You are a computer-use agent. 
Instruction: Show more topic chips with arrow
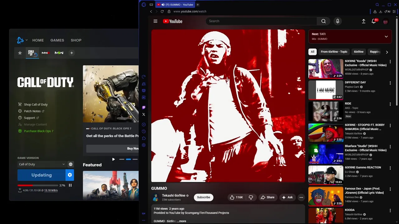click(x=387, y=52)
